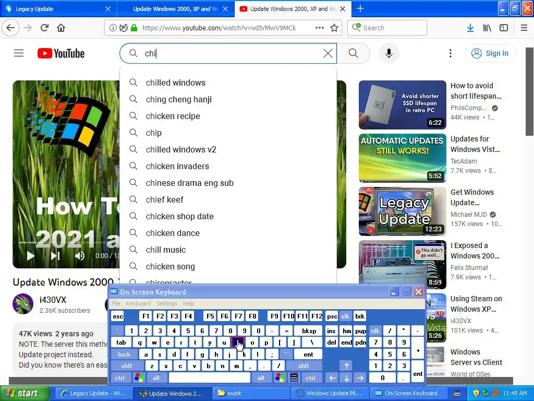
Task: Toggle left ctrl key on keyboard
Action: click(x=119, y=378)
